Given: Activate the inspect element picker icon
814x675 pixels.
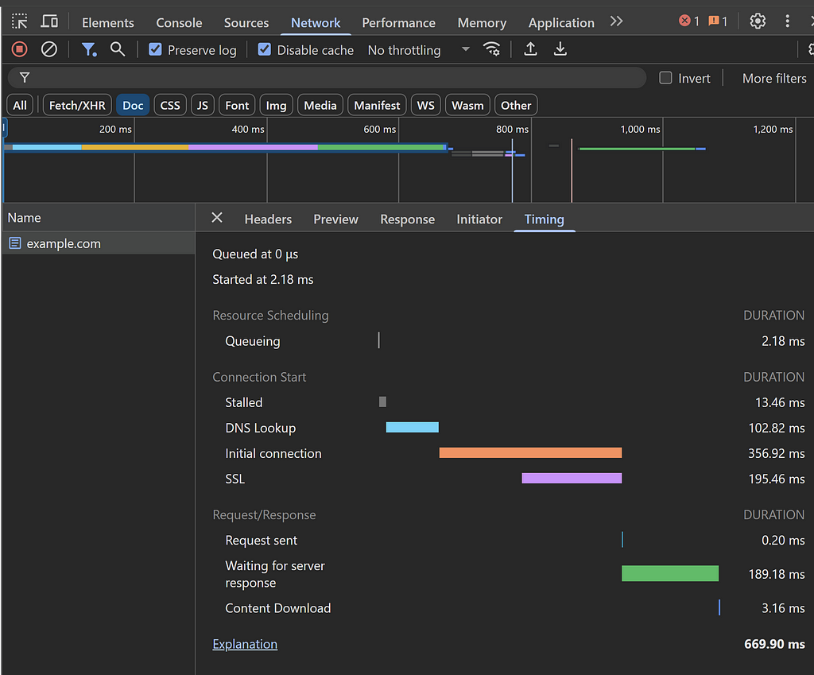Looking at the screenshot, I should 20,21.
